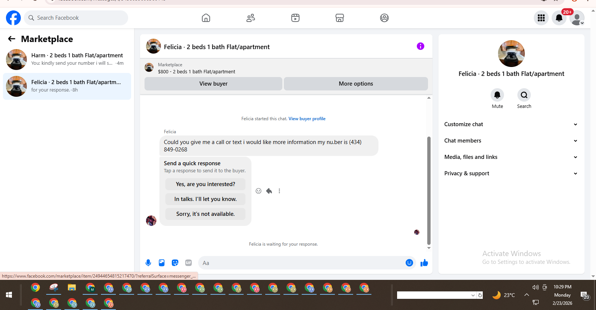The image size is (596, 310).
Task: Send quick response 'Sorry, it's not available.'
Action: [x=206, y=214]
